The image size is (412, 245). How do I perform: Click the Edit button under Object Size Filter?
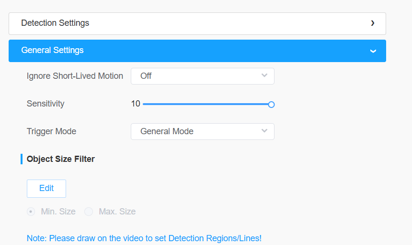[46, 188]
